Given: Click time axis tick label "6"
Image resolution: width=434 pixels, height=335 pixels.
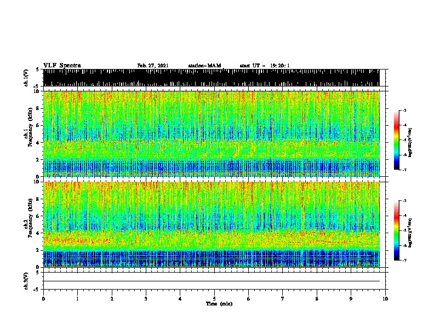Looking at the screenshot, I should pyautogui.click(x=249, y=299).
